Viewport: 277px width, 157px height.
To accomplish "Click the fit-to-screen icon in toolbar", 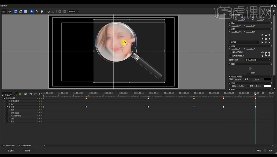I will pyautogui.click(x=65, y=11).
